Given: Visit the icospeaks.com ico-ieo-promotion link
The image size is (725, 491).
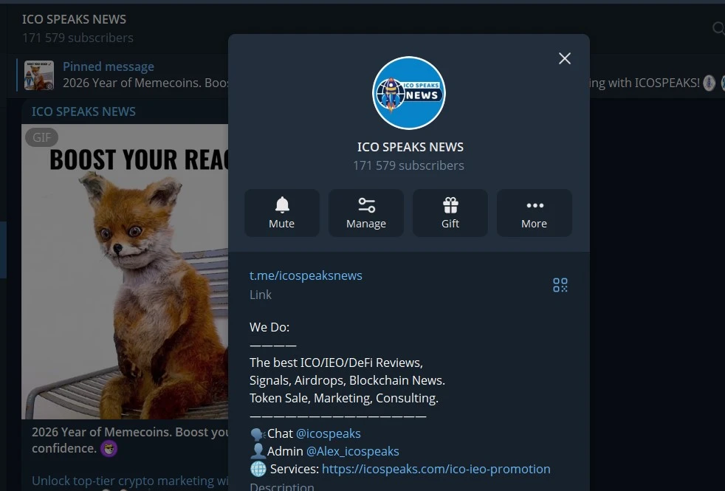Looking at the screenshot, I should tap(436, 469).
